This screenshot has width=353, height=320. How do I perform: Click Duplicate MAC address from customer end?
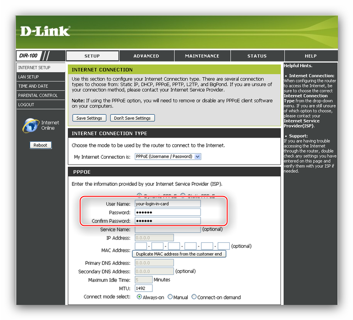tap(179, 254)
